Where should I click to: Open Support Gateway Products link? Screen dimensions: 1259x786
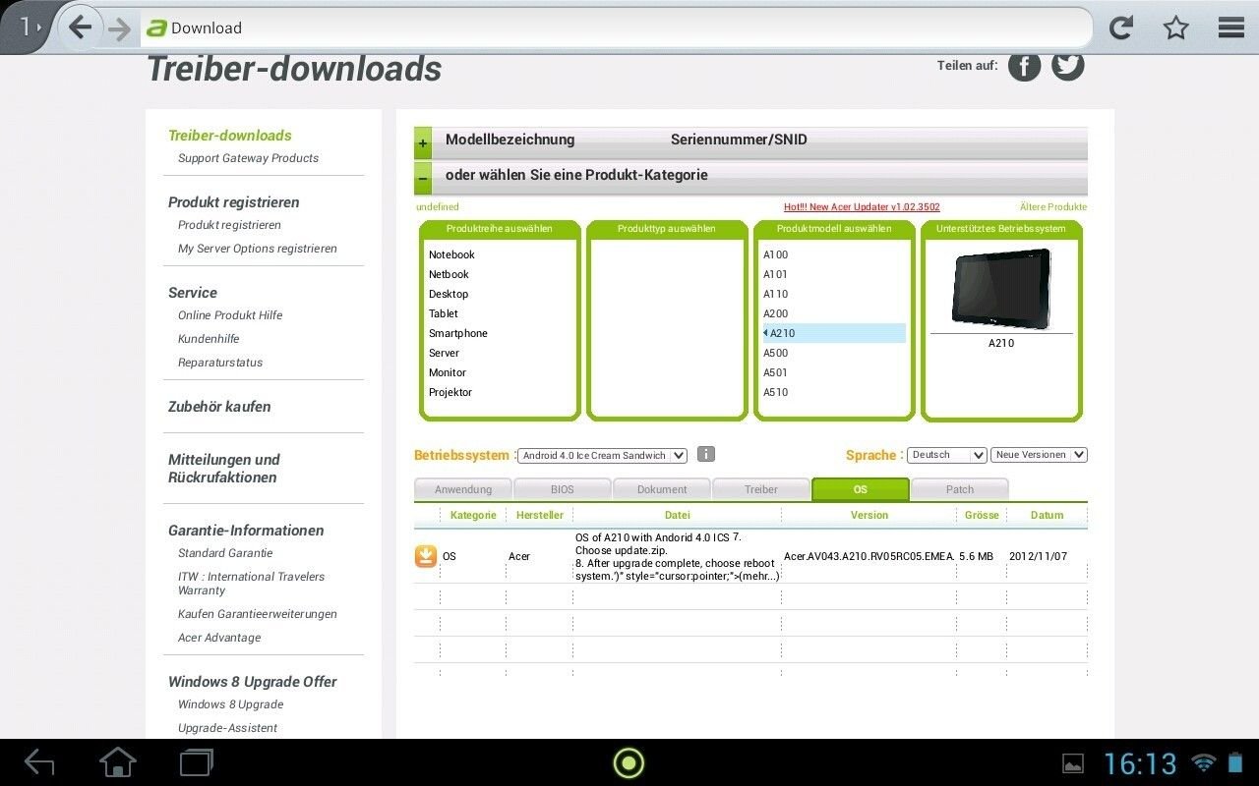[x=248, y=158]
